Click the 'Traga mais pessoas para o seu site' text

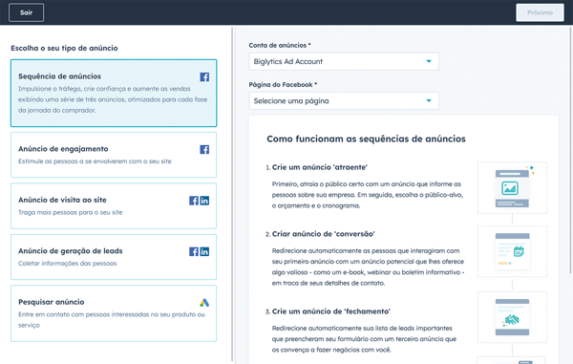pos(71,212)
